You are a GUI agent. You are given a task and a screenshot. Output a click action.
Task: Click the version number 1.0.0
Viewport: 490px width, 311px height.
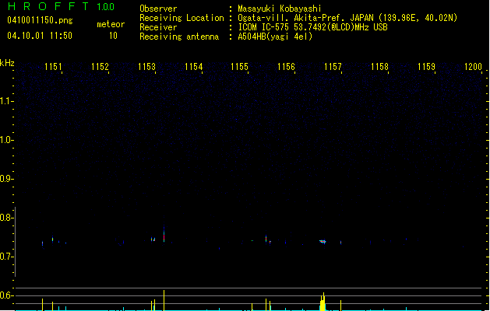click(105, 7)
